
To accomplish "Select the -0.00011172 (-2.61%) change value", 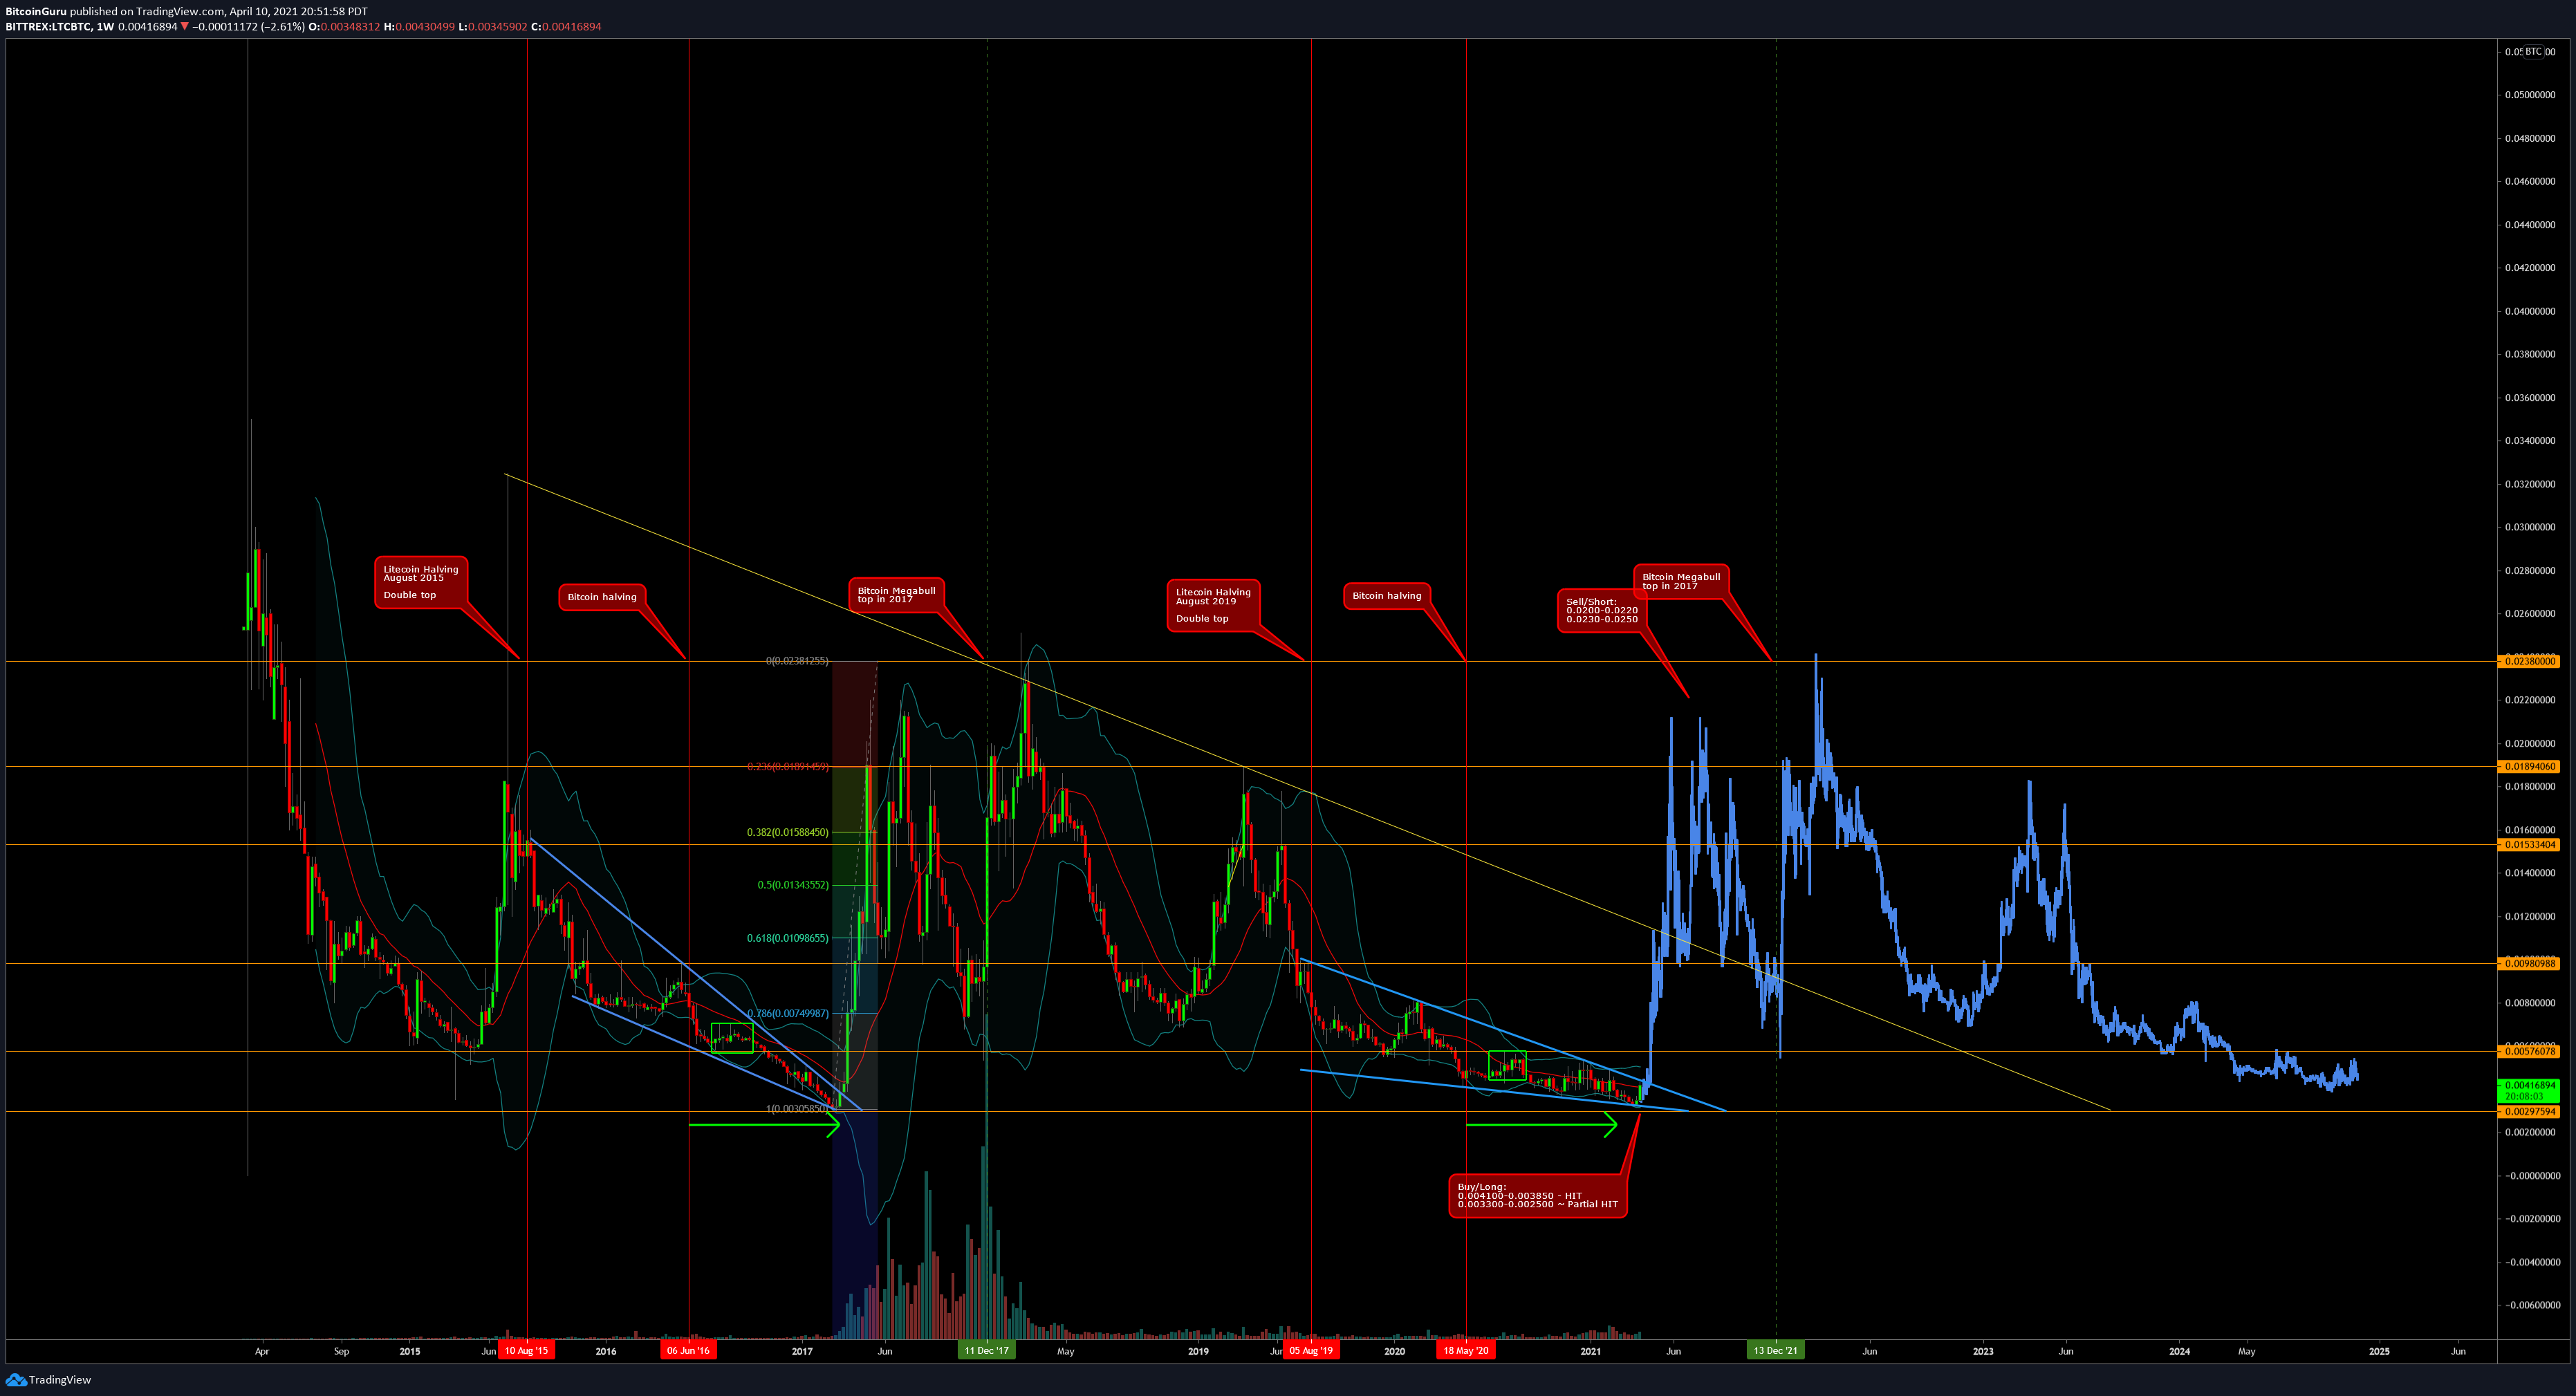I will [x=248, y=27].
